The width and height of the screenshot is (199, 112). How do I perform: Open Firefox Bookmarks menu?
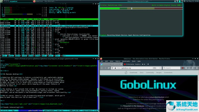(126, 61)
